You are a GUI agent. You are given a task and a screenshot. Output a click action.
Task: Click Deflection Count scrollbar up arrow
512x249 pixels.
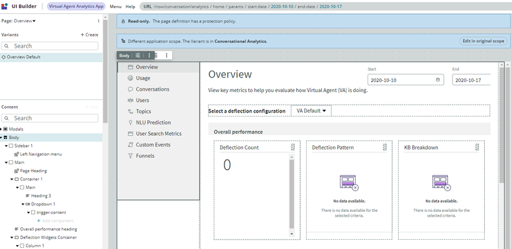click(x=291, y=157)
